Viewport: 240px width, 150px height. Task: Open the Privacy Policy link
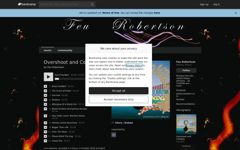tap(134, 65)
